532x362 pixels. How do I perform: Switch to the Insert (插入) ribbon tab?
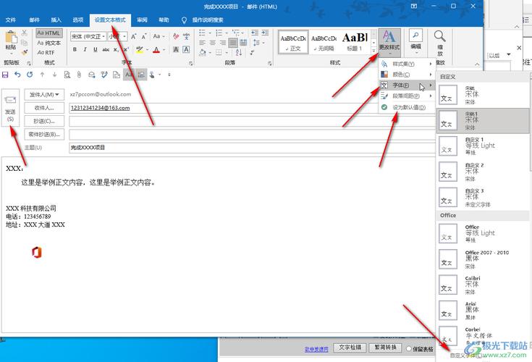[x=56, y=20]
